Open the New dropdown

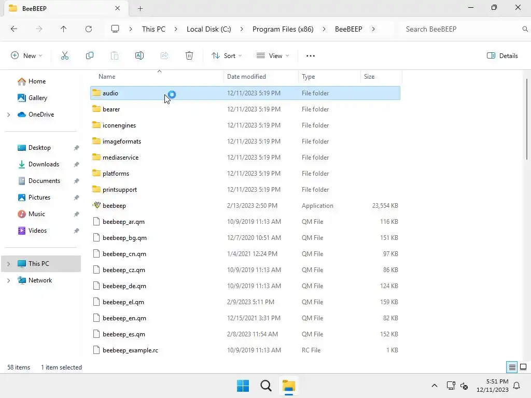click(27, 56)
